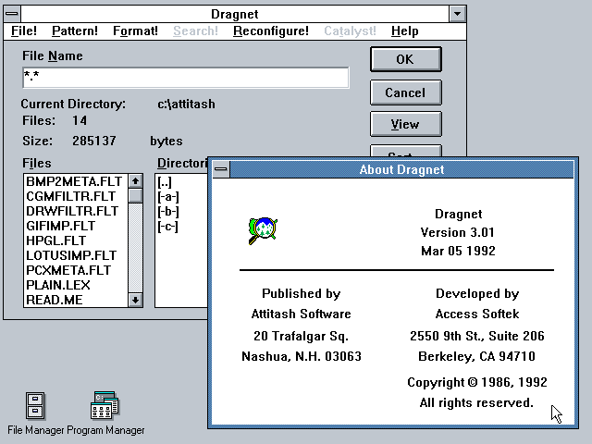Click the Dragnet magnifier icon in About dialog
This screenshot has height=444, width=592.
point(263,230)
